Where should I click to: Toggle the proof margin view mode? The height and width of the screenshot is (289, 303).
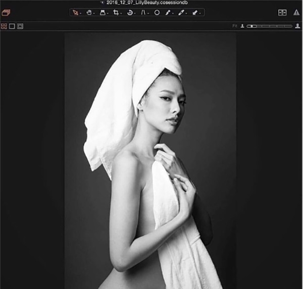[20, 26]
